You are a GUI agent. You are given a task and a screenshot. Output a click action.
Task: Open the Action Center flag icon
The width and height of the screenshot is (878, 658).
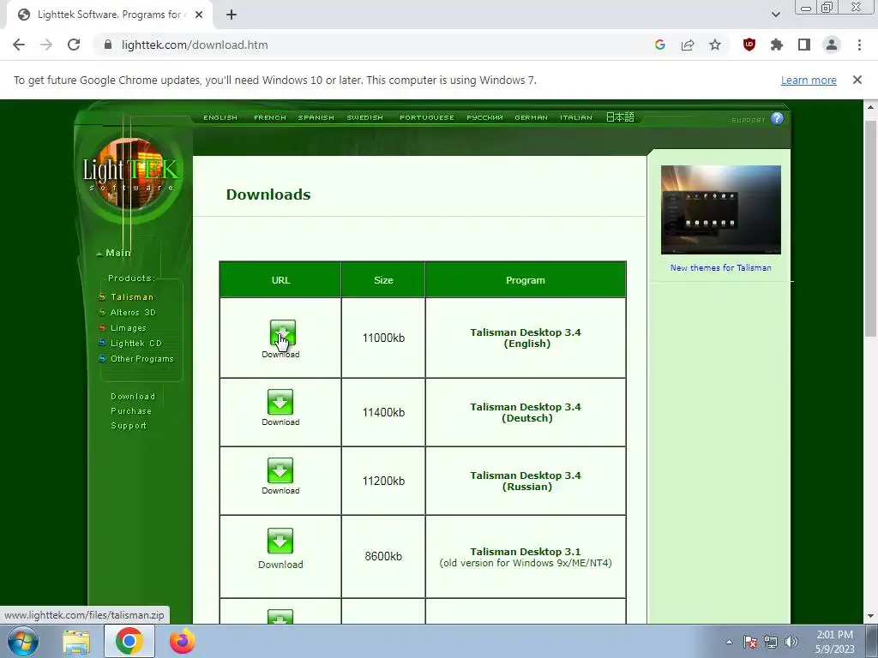tap(749, 642)
